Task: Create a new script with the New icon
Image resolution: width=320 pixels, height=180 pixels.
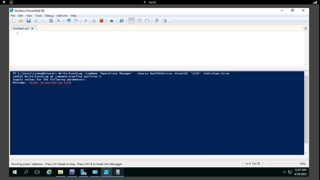Action: pos(13,21)
